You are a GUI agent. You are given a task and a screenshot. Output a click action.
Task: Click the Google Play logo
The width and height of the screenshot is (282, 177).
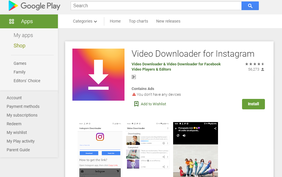tap(34, 6)
